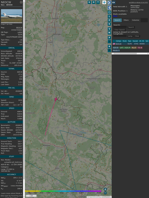Click the aircraft table horizontal scrollbar
149x198 pixels.
[x=130, y=54]
